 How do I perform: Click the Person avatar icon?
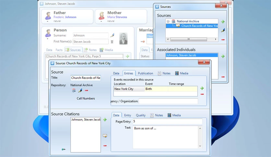pos(48,33)
